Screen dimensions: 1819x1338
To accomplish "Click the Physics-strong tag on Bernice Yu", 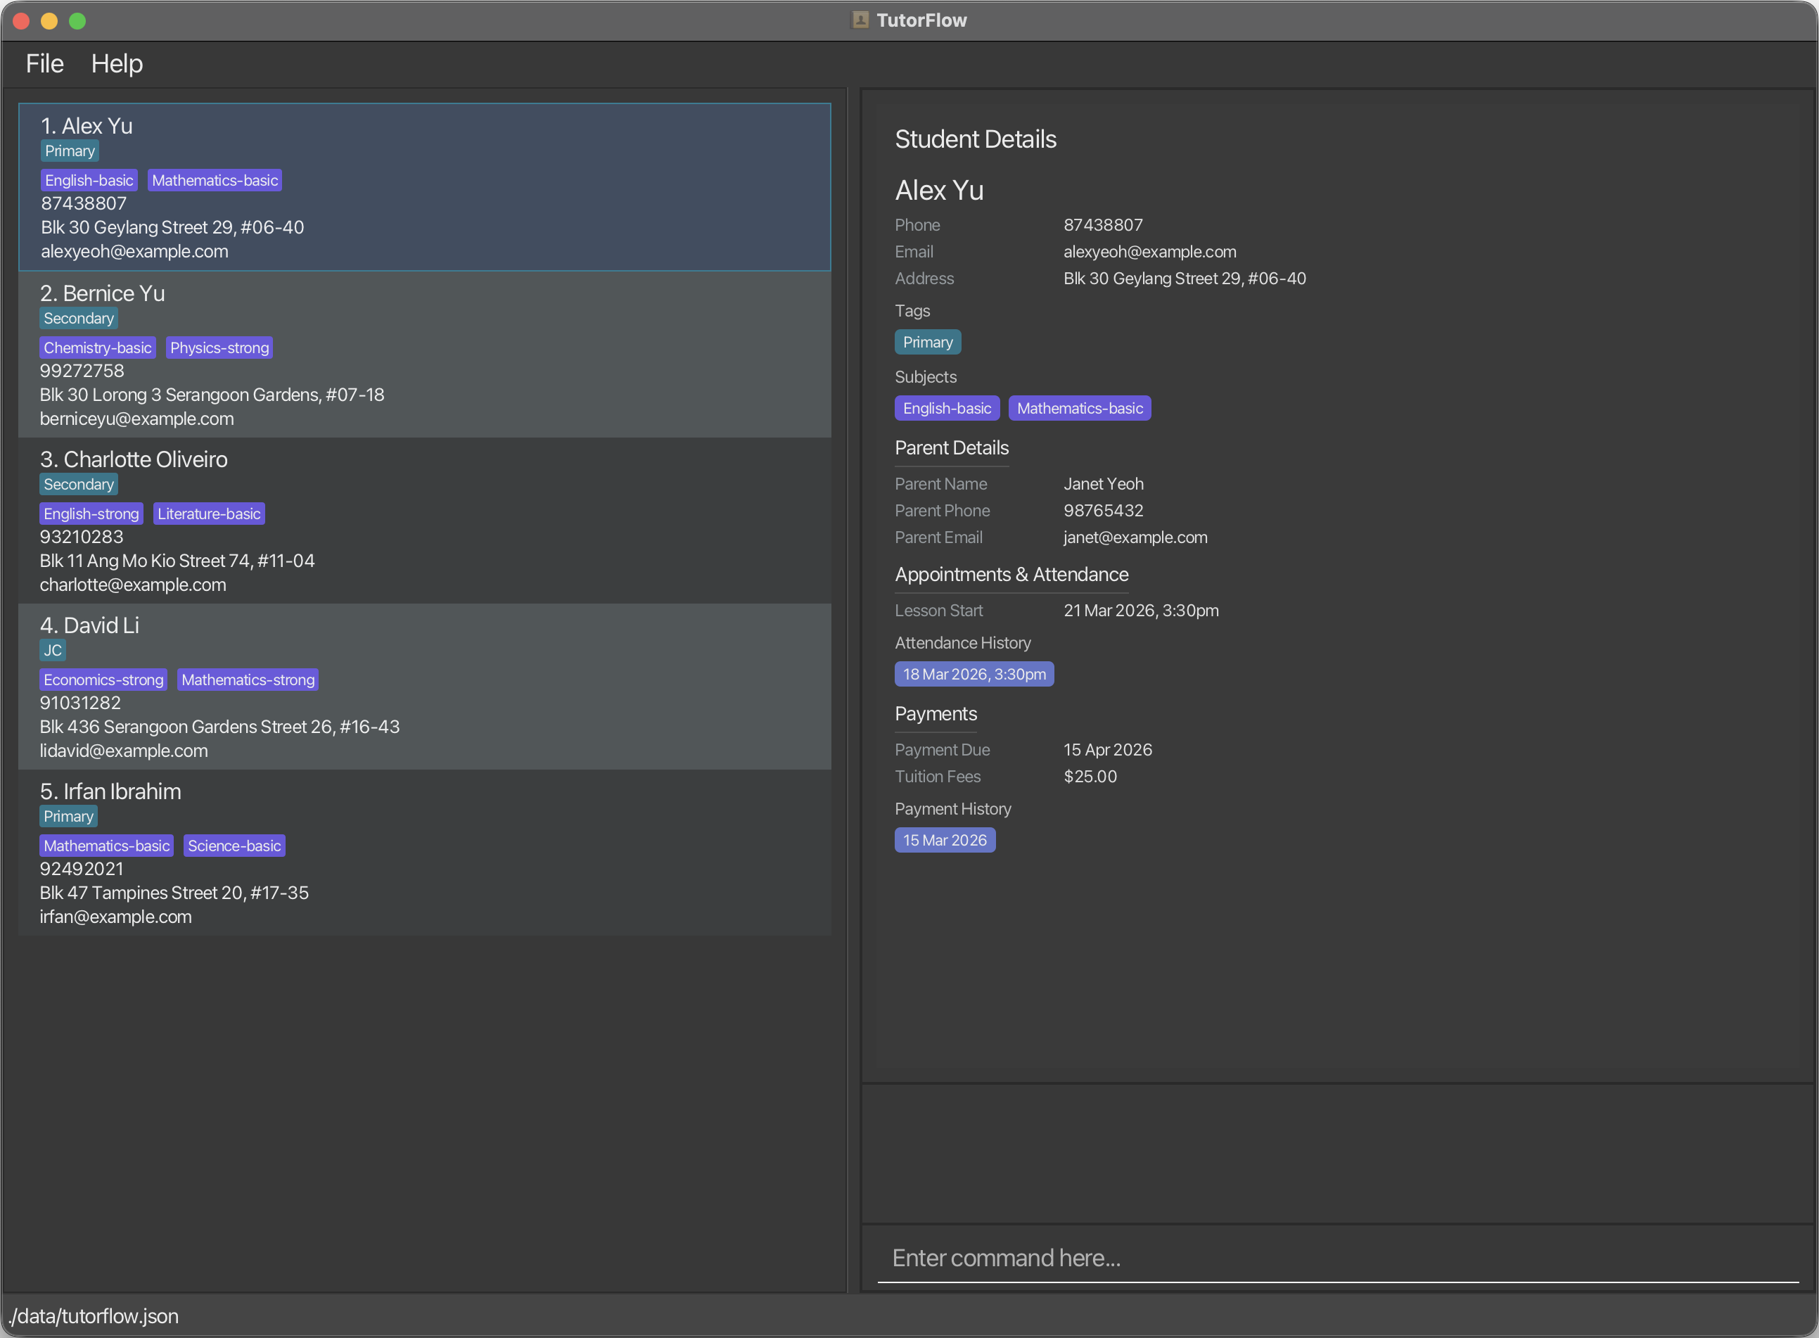I will (x=219, y=348).
